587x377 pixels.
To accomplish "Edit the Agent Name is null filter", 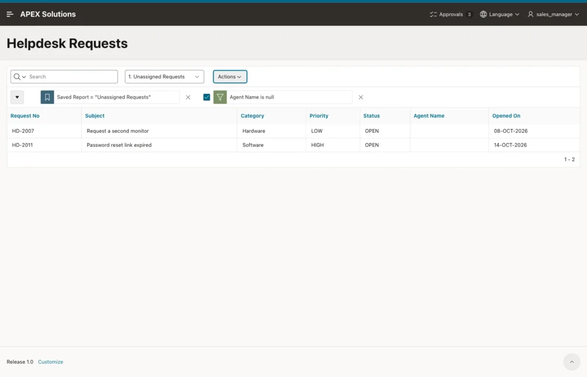I will (x=252, y=97).
